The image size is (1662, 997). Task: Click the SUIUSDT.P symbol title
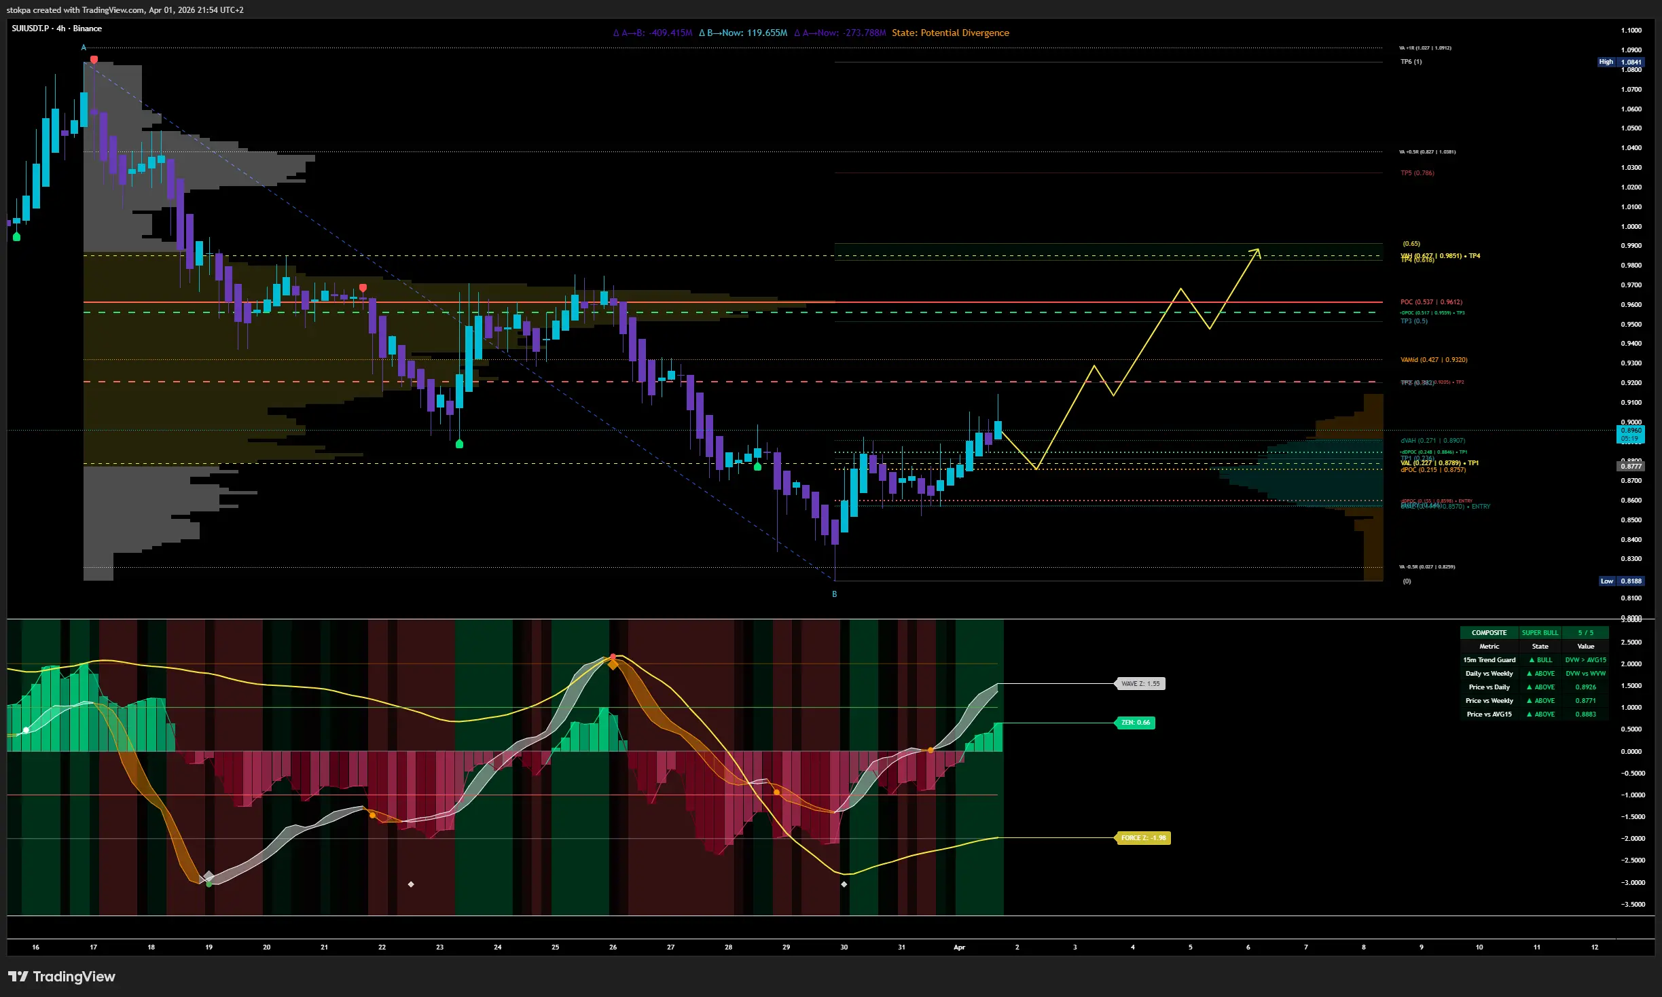click(x=31, y=29)
